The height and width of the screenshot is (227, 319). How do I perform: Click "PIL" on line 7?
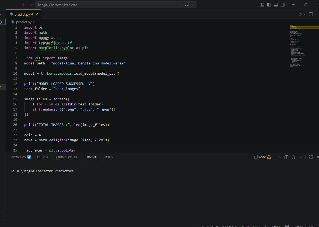tap(38, 58)
